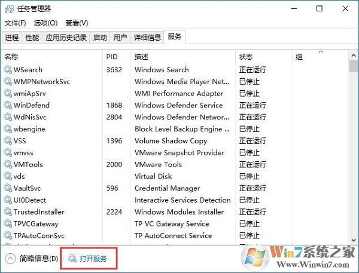Viewport: 359px width, 273px height.
Task: Click the gear icon in 打开服务 link
Action: click(72, 259)
